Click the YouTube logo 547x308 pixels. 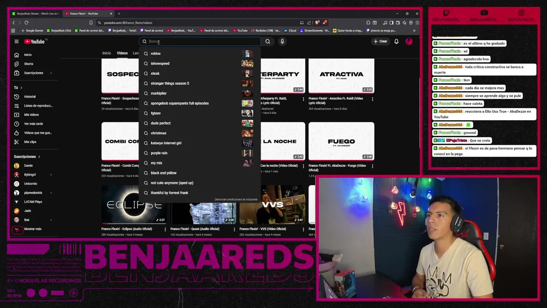(x=35, y=41)
